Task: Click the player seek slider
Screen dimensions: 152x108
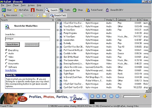Action: point(131,96)
